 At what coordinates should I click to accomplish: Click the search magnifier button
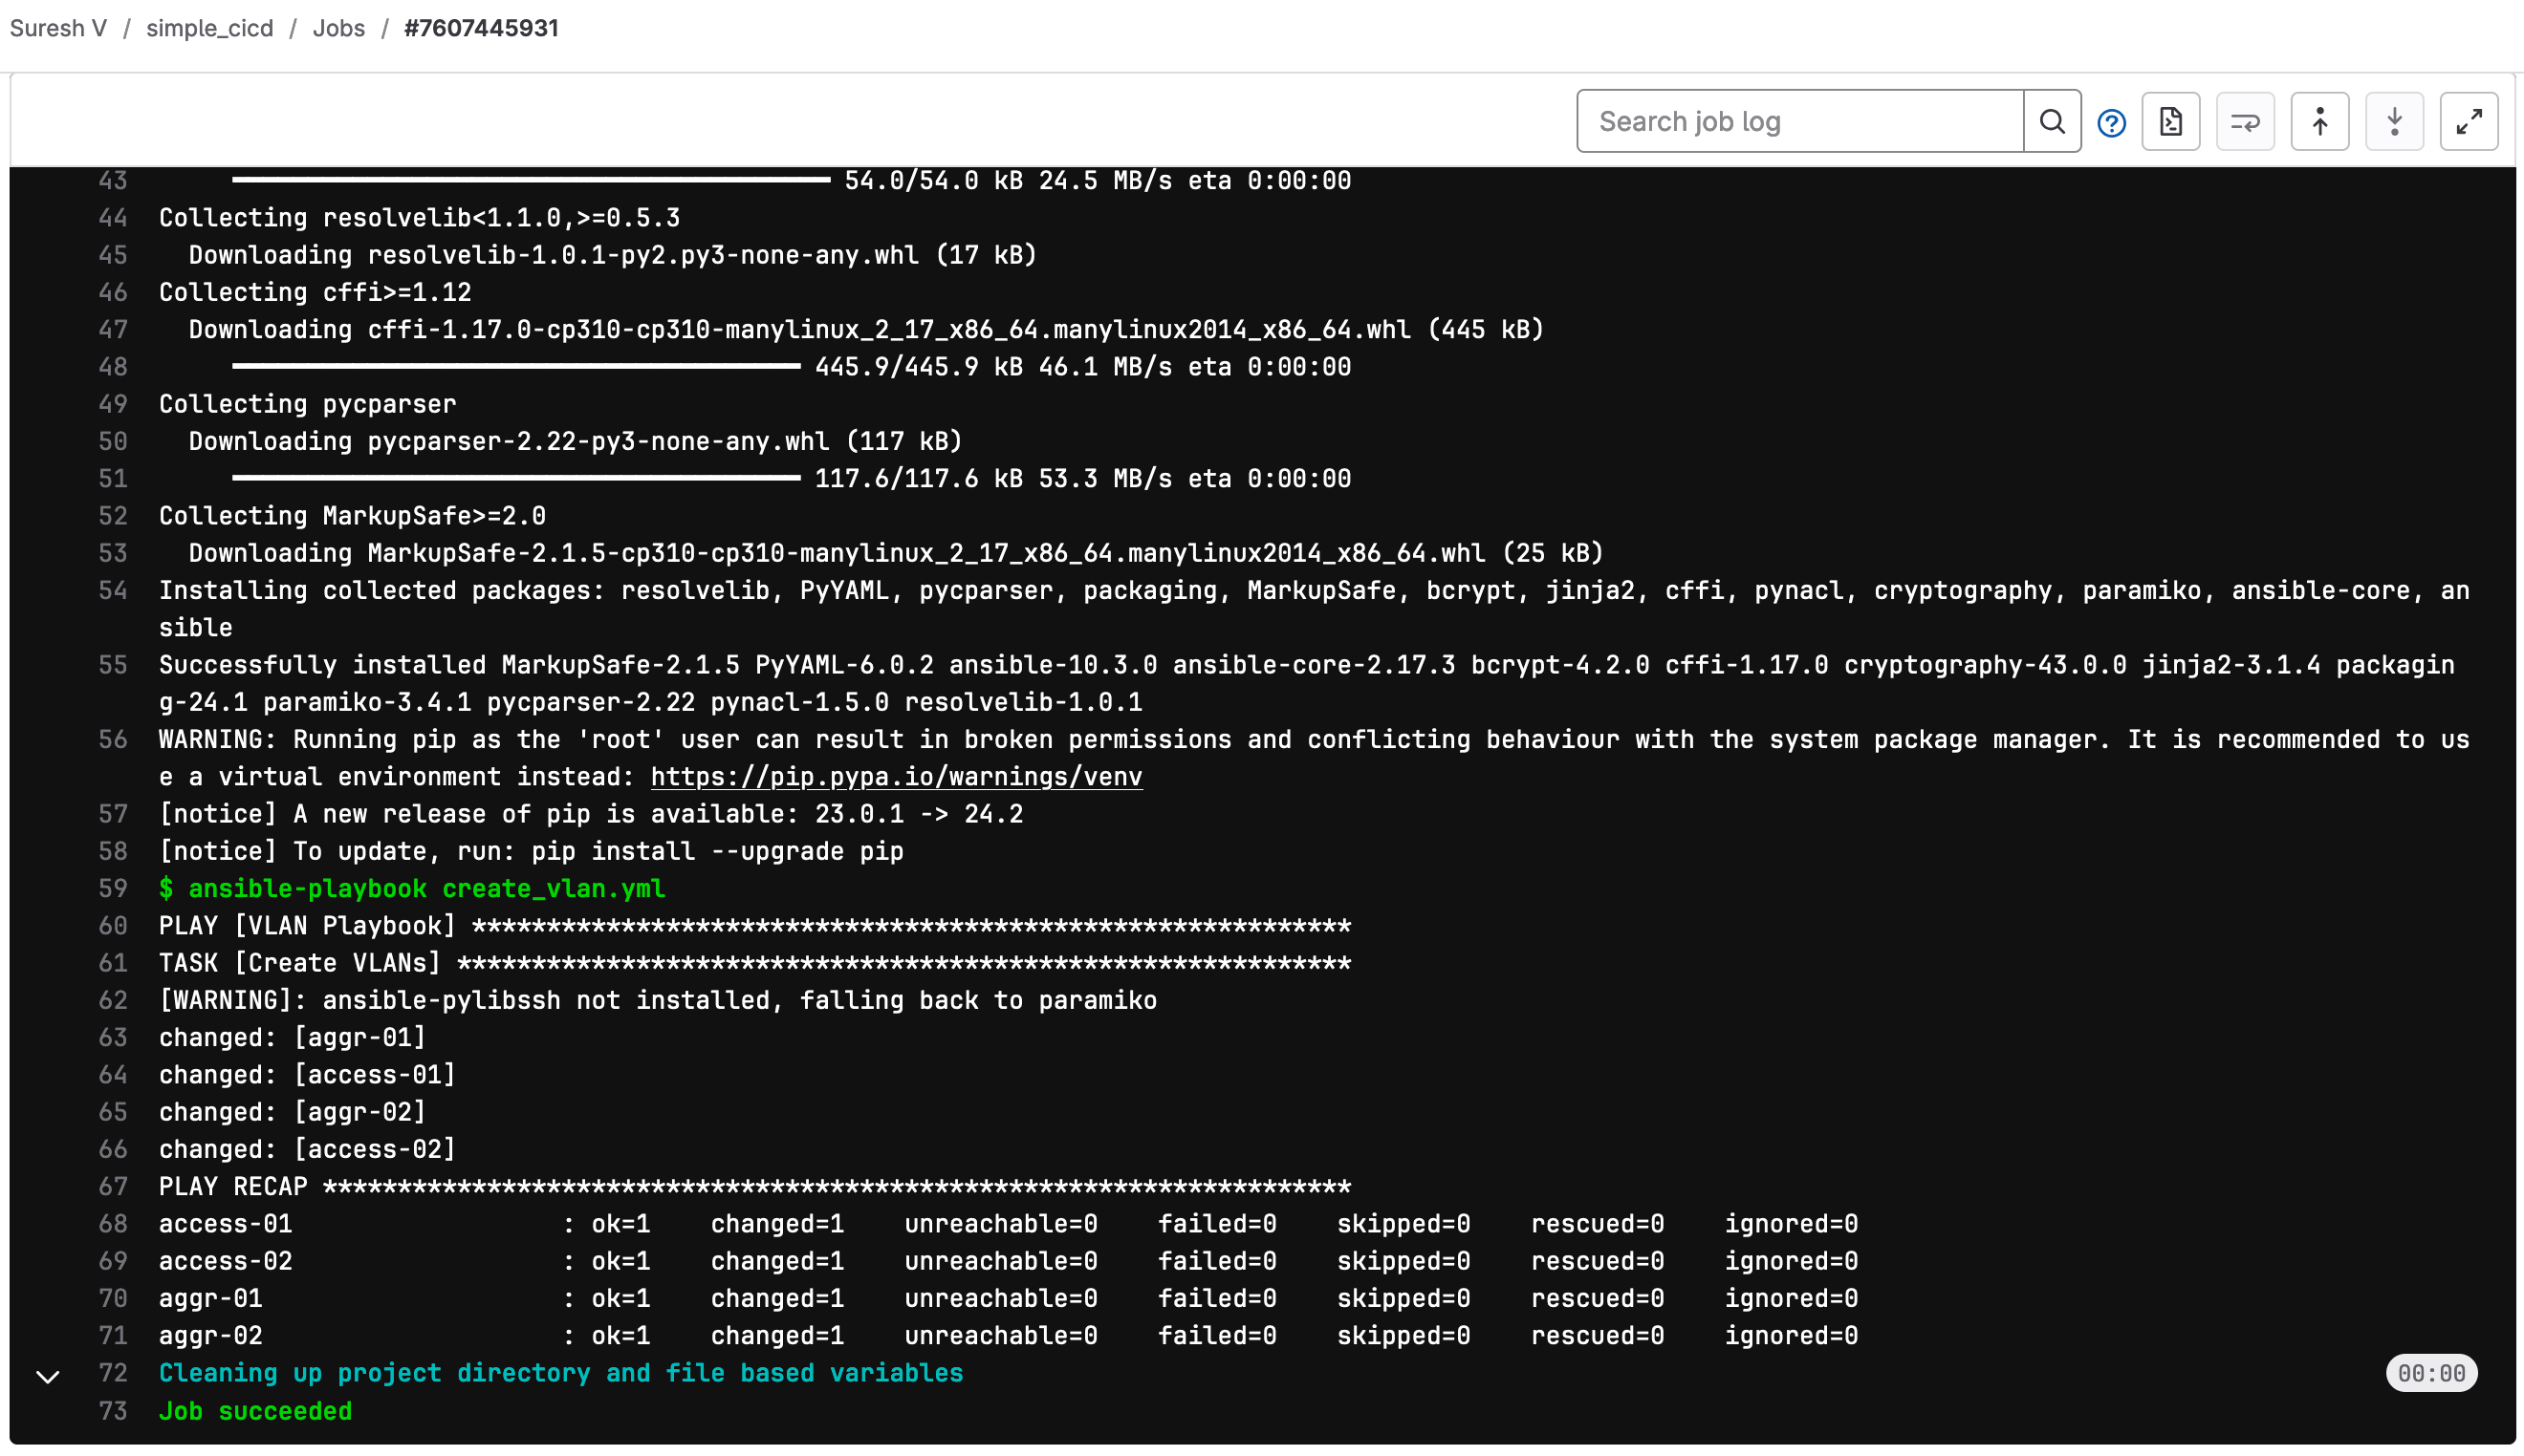click(x=2052, y=122)
